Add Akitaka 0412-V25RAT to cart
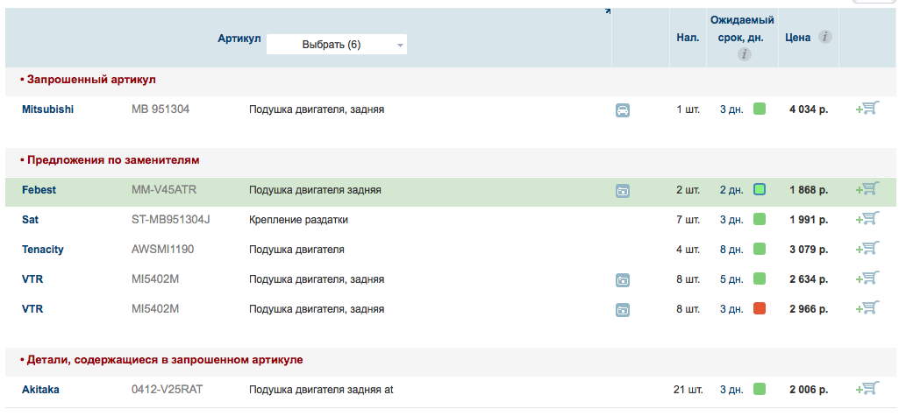Viewport: 906px width, 416px height. pos(867,389)
